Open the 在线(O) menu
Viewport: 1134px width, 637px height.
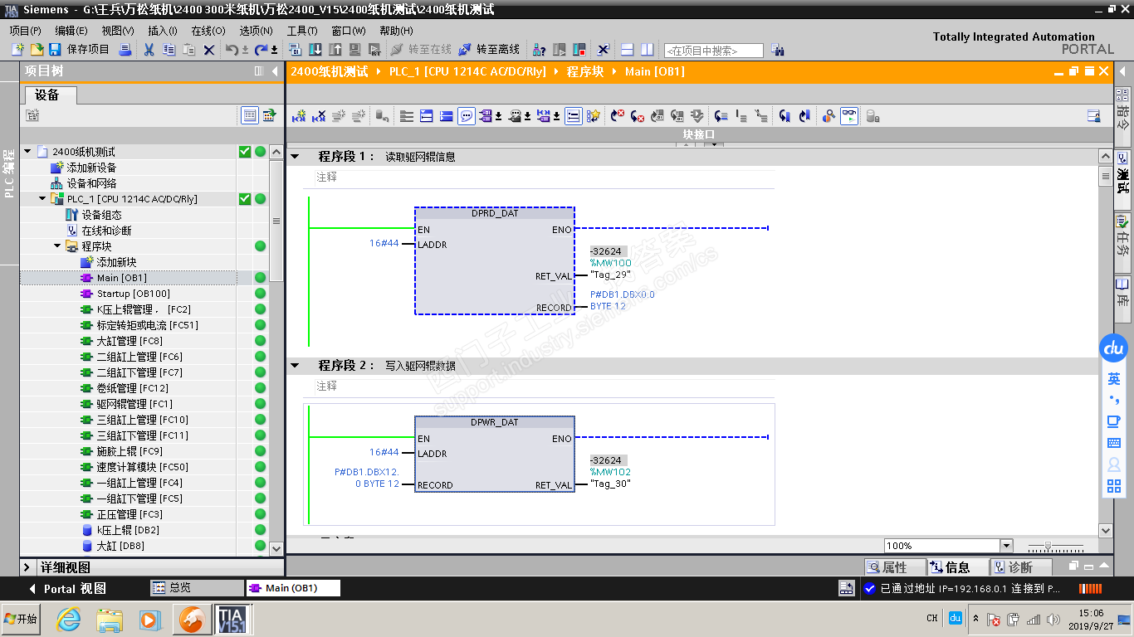pos(208,31)
